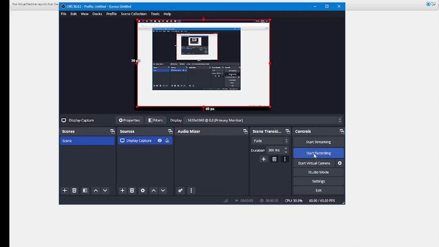The height and width of the screenshot is (247, 439).
Task: Pop out the Sources dock
Action: pos(170,131)
